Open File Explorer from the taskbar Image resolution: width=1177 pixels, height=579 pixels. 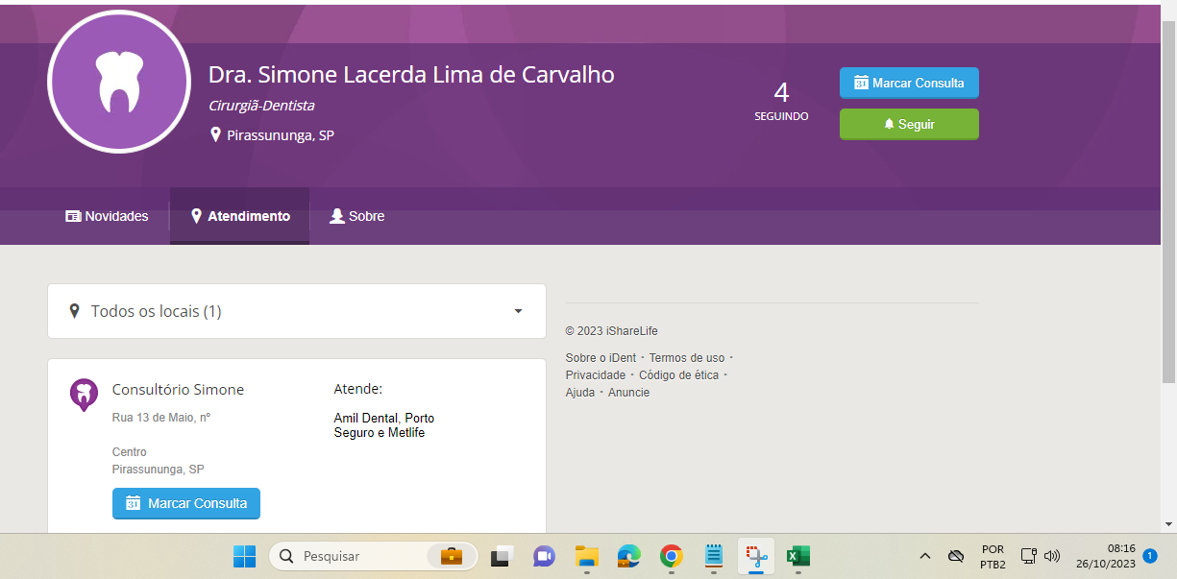(x=586, y=556)
